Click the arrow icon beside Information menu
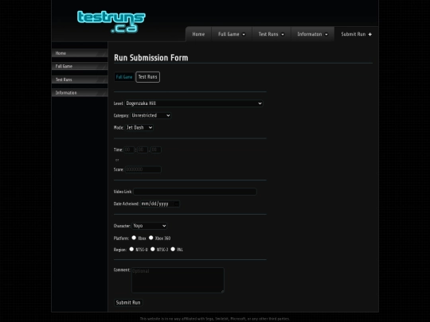This screenshot has width=430, height=322. (326, 34)
